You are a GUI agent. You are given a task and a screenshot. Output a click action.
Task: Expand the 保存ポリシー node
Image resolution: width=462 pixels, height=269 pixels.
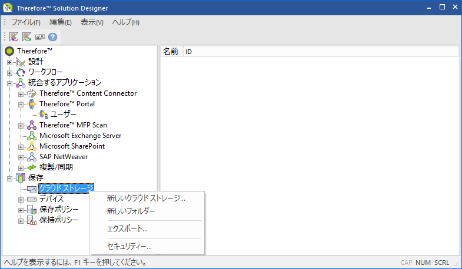click(x=21, y=210)
